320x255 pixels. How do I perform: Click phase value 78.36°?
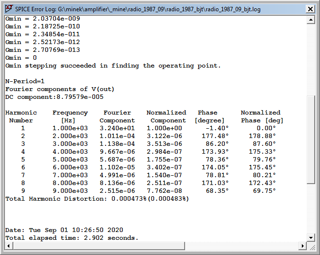tap(217, 160)
